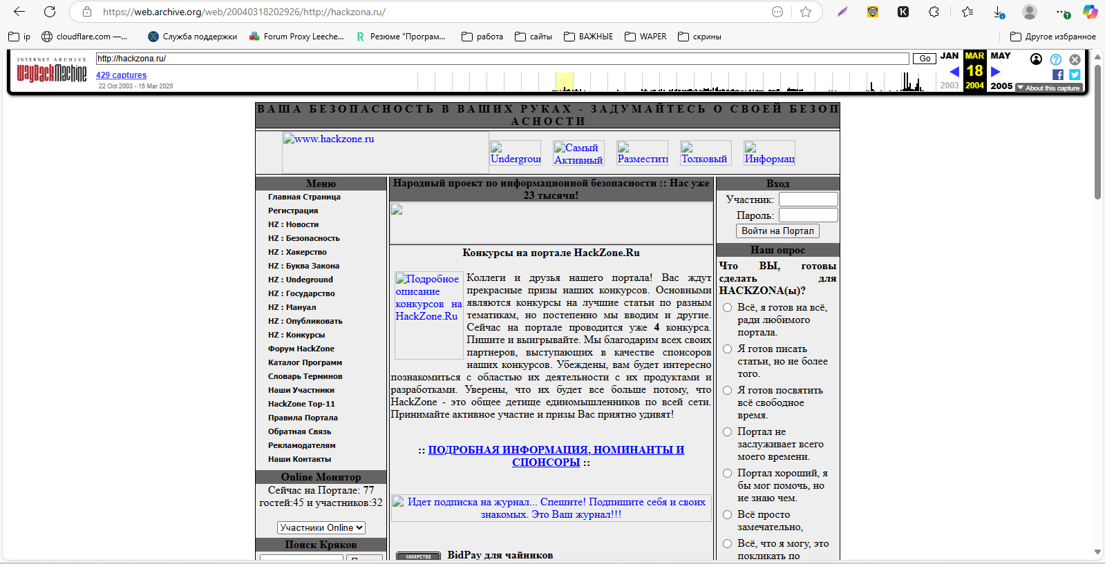The image size is (1105, 564).
Task: Close the Wayback Machine toolbar
Action: (x=1075, y=59)
